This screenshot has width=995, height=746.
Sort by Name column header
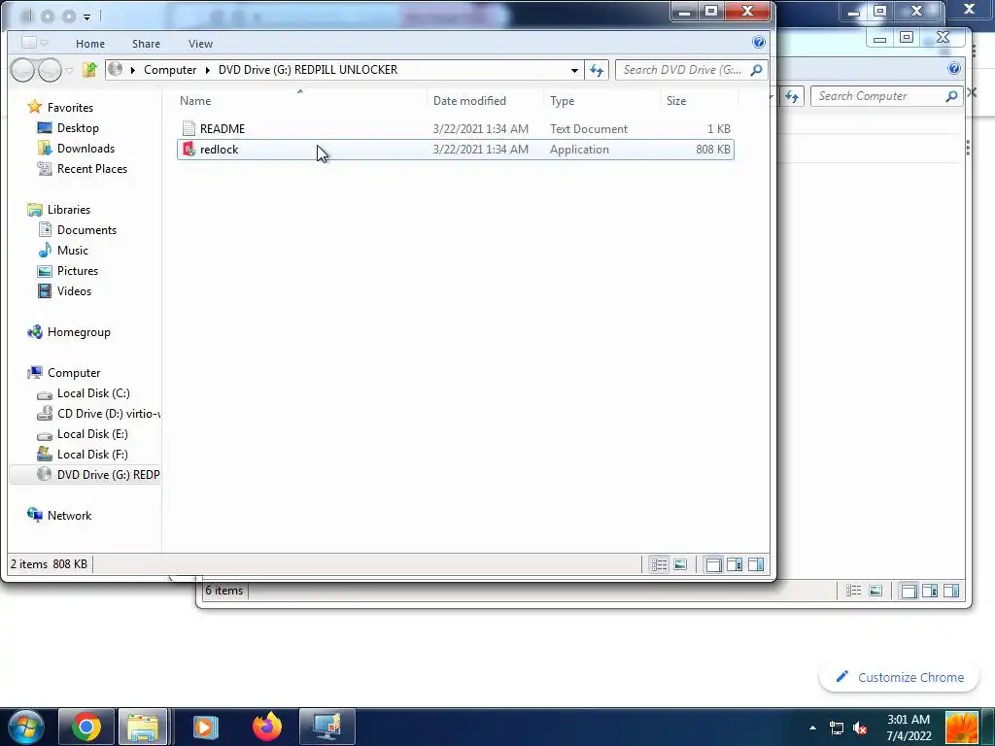(x=195, y=101)
